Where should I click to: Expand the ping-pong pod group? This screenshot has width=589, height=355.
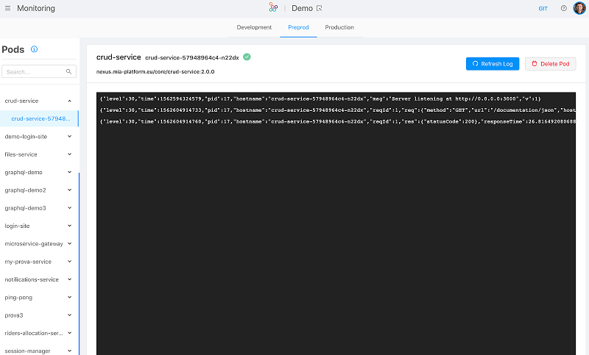pos(69,297)
